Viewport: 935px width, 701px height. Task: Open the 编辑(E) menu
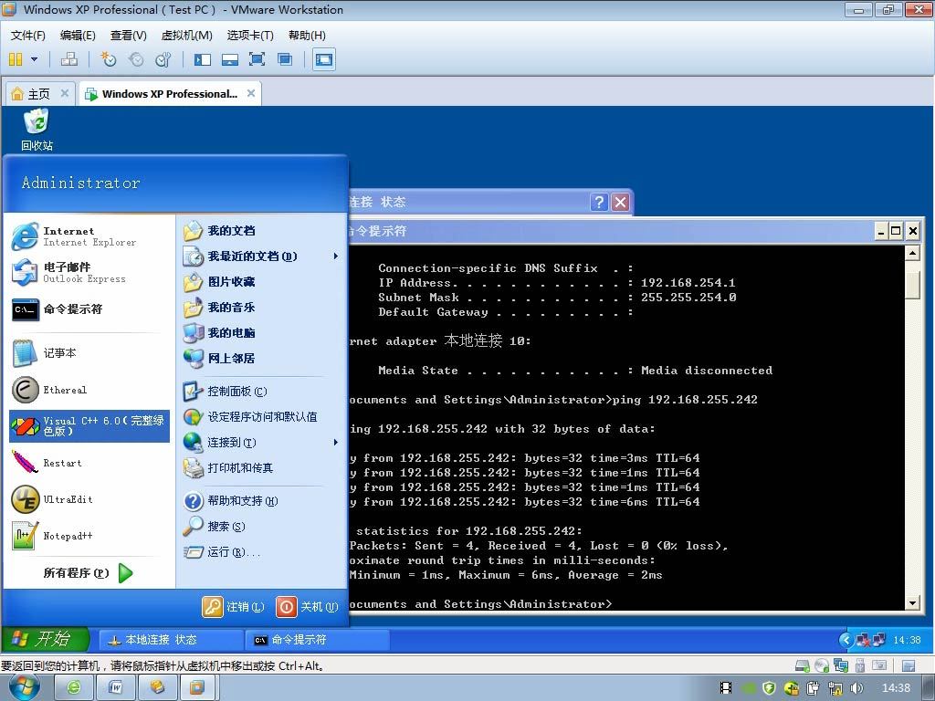click(x=78, y=36)
